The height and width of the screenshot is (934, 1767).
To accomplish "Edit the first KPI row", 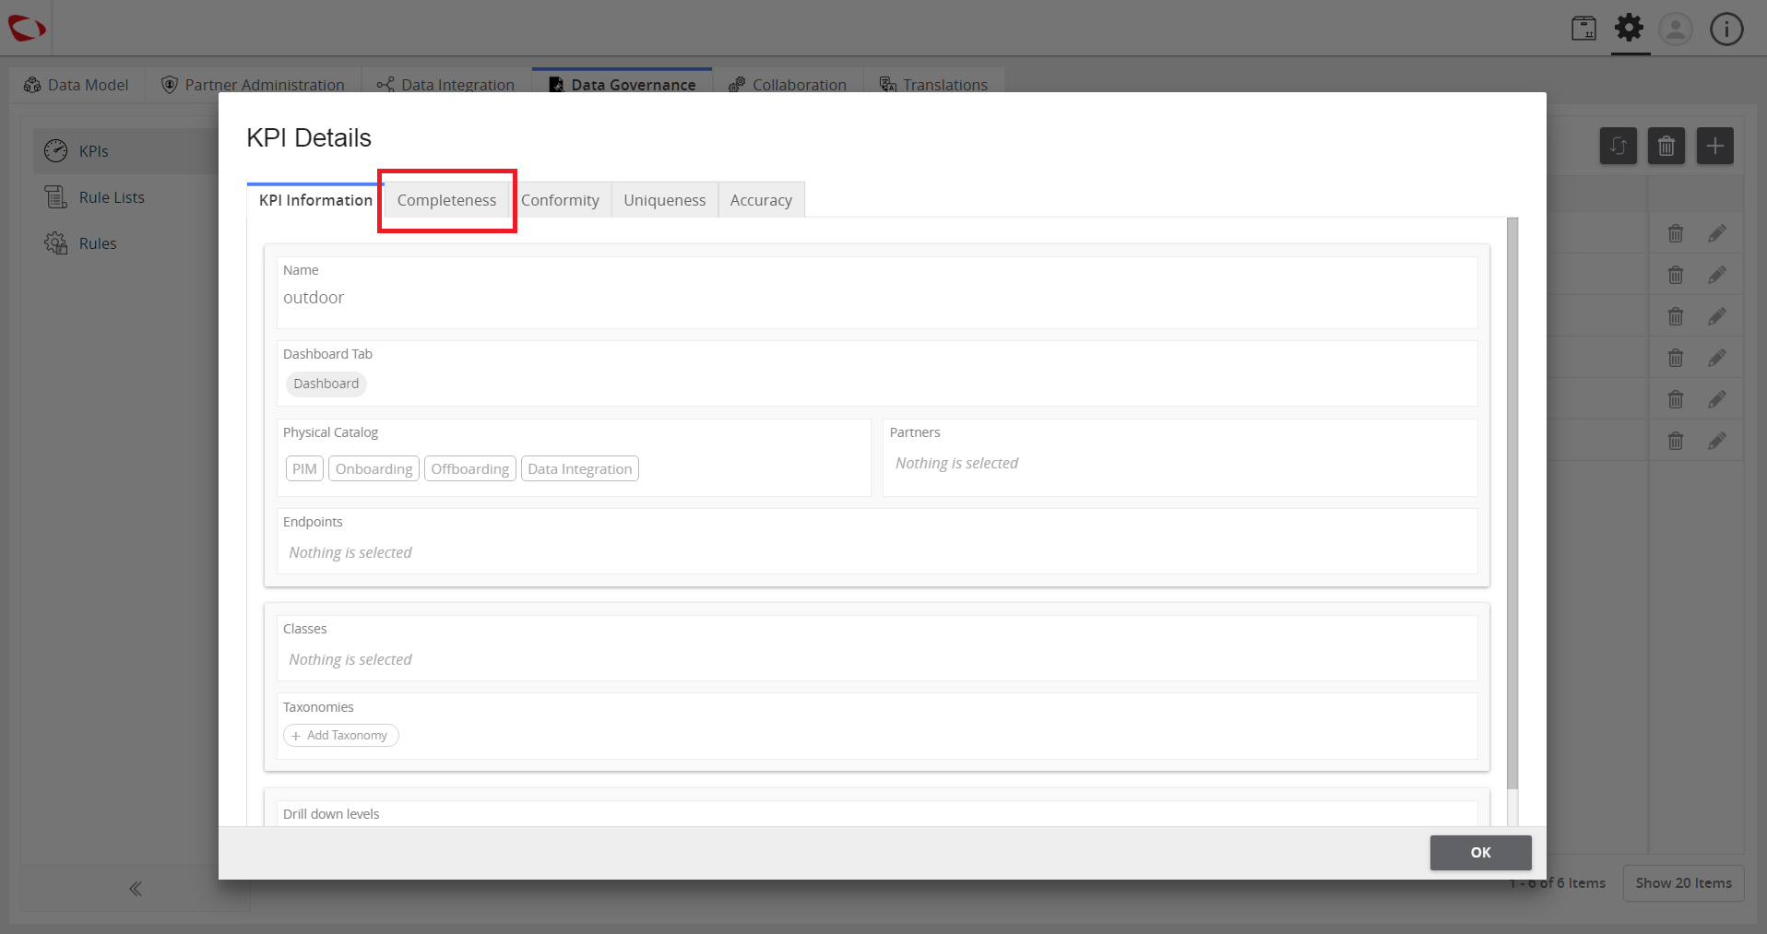I will (1716, 234).
